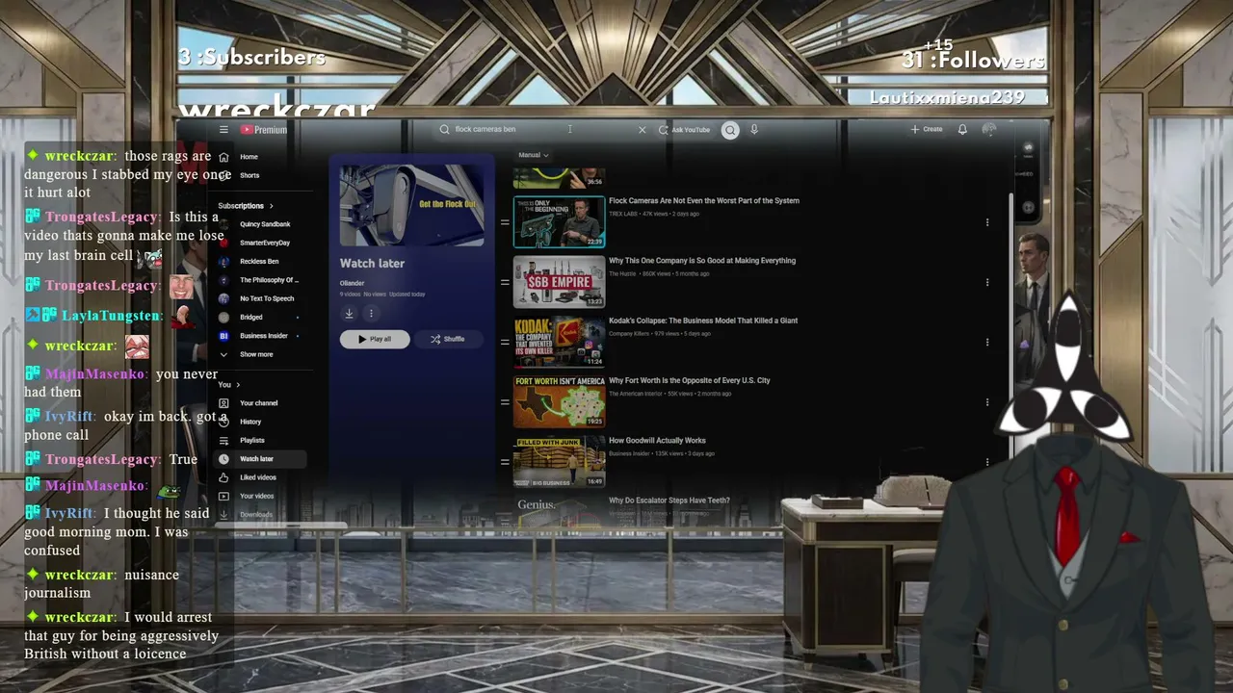
Task: Open the Manual sort dropdown
Action: pyautogui.click(x=534, y=155)
